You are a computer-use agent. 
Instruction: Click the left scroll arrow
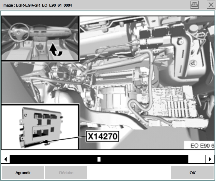(x=5, y=159)
